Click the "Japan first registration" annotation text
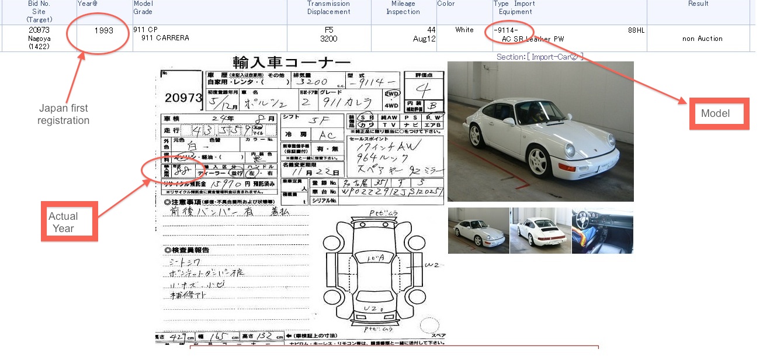Viewport: 763px width, 356px height. tap(64, 114)
